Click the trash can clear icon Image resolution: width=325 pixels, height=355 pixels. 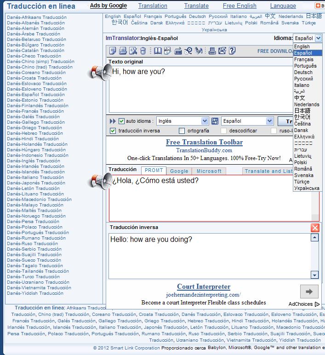tap(143, 51)
